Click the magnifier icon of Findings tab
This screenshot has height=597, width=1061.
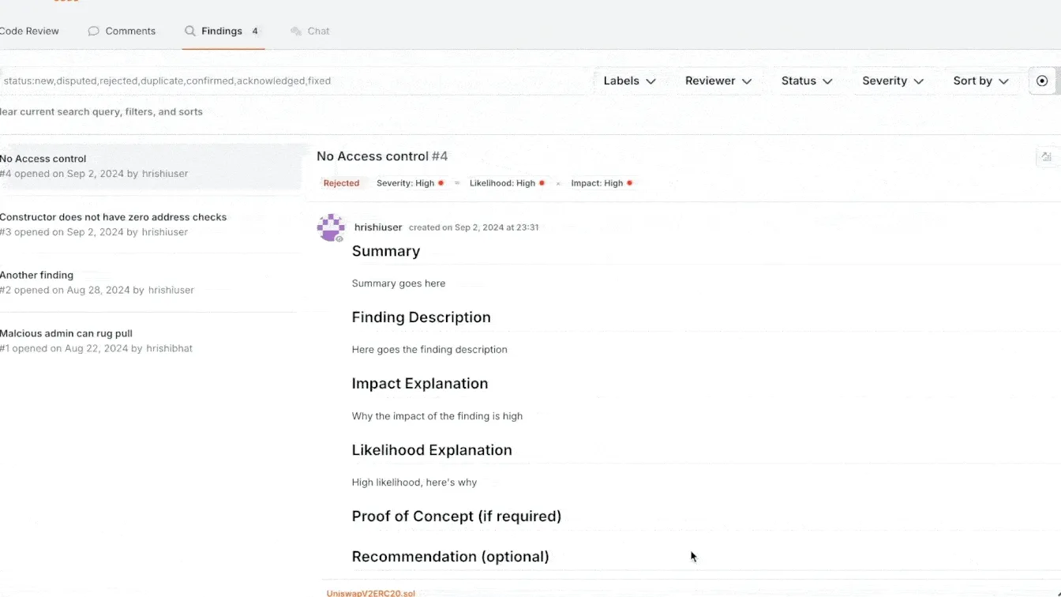190,32
